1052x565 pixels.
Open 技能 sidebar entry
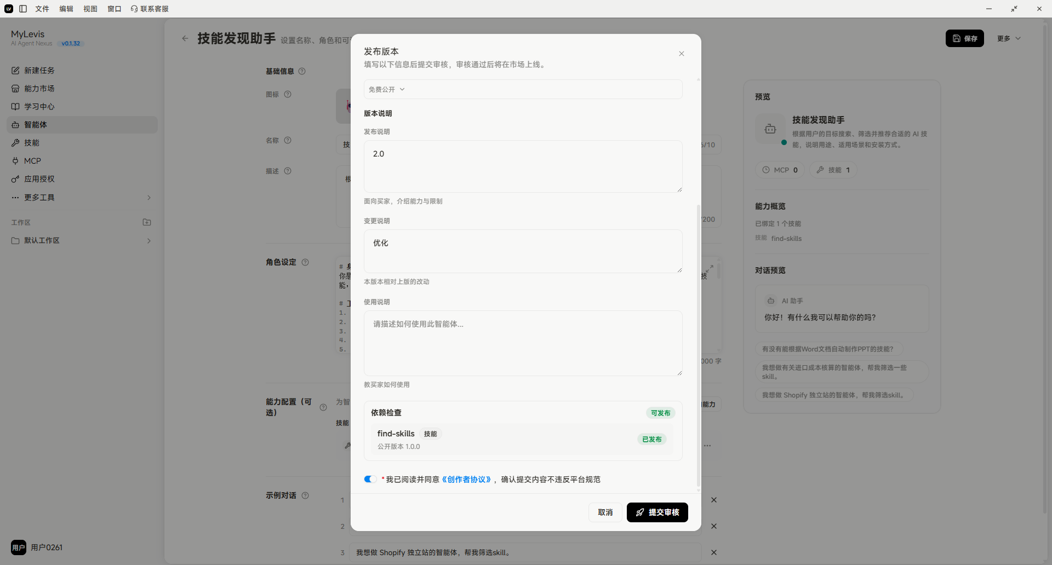pos(82,143)
